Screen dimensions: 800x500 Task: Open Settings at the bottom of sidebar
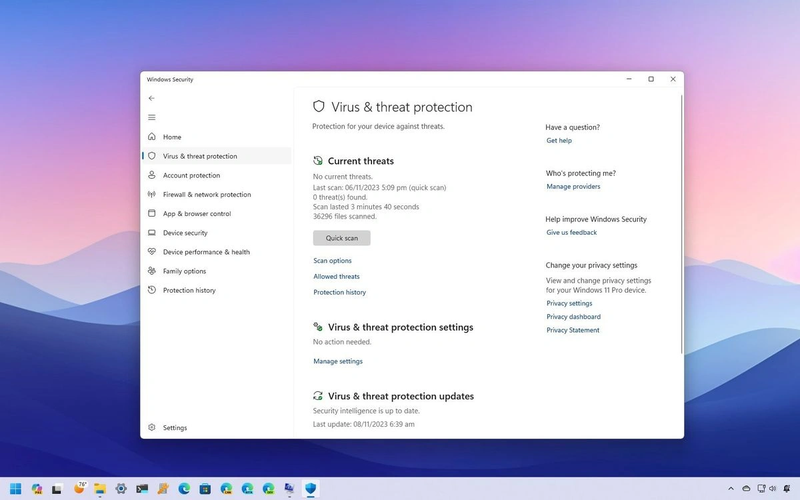tap(175, 427)
